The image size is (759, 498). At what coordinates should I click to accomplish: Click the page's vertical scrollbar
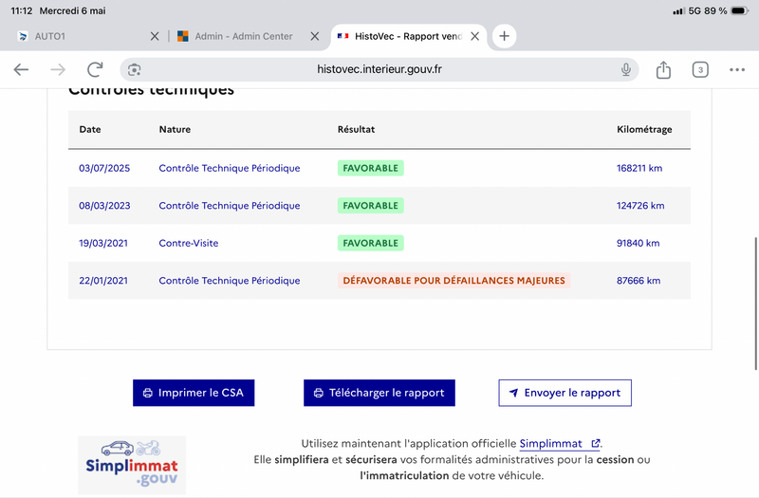755,304
